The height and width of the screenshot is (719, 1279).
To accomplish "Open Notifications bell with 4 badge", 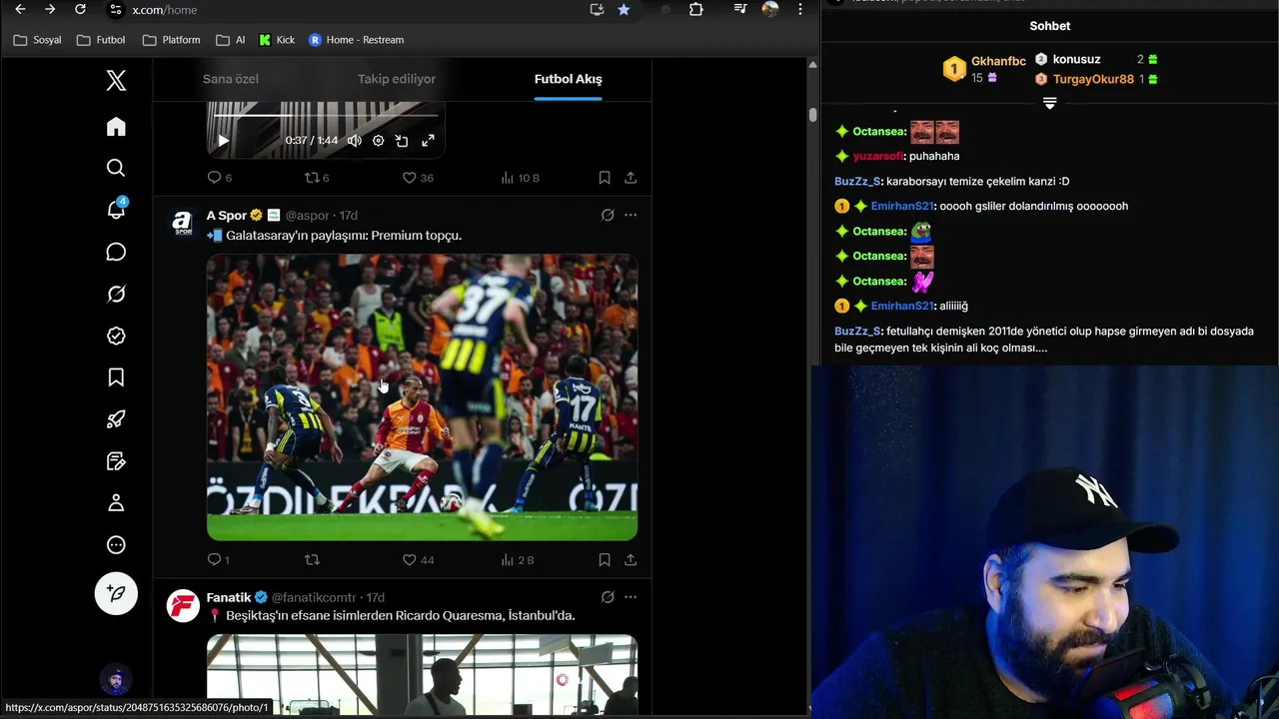I will point(116,210).
